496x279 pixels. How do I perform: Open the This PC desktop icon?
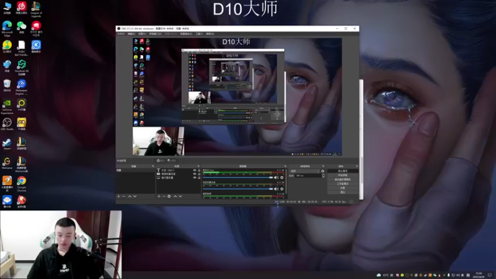tap(7, 7)
